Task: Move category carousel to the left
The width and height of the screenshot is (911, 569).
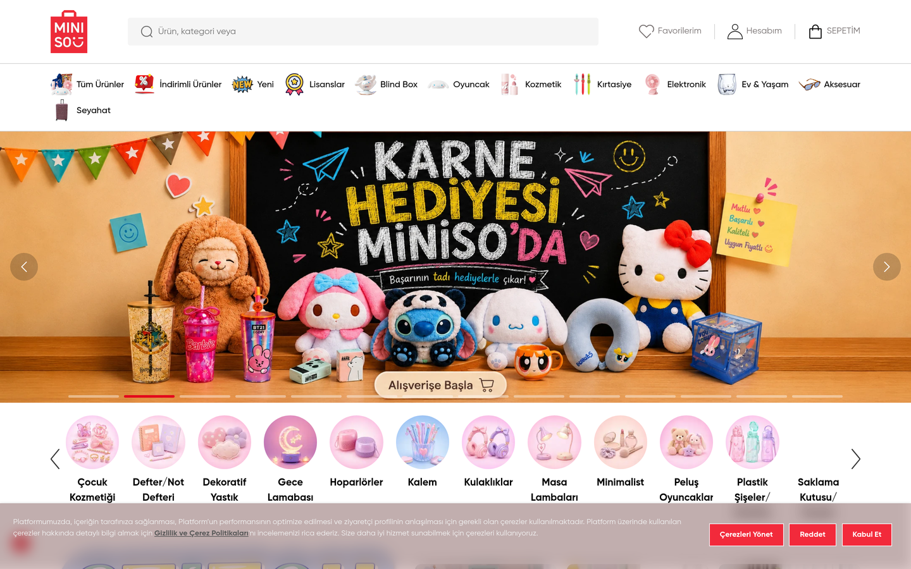Action: click(x=55, y=459)
